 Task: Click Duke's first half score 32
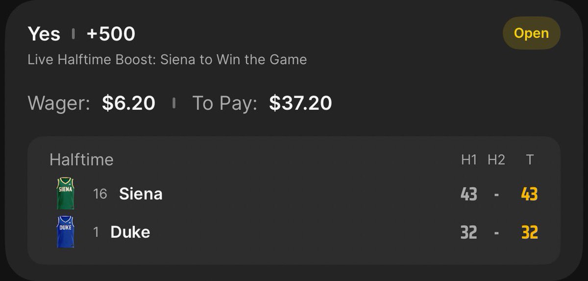coord(469,233)
